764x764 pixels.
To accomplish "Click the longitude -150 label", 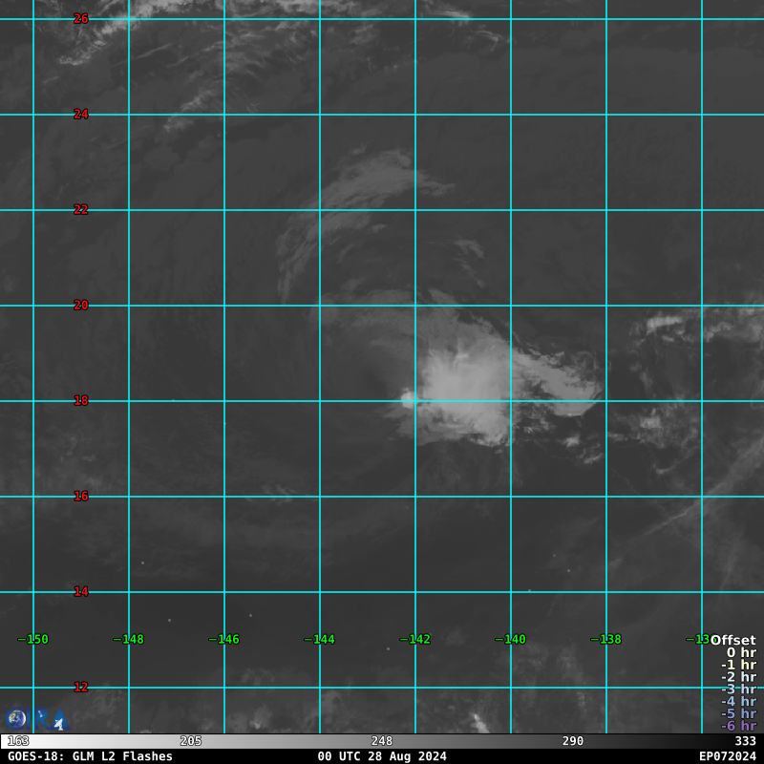I will coord(33,640).
